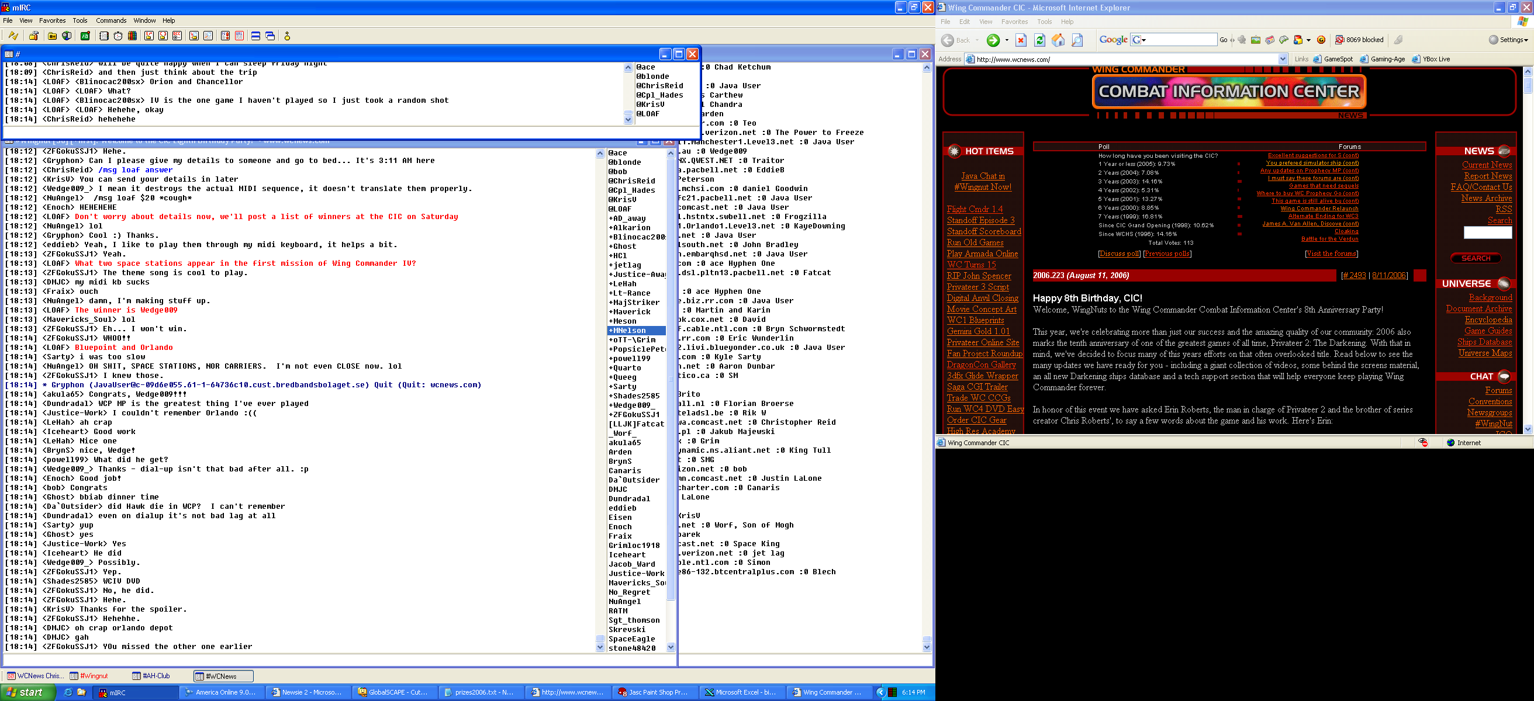This screenshot has width=1534, height=701.
Task: Click the red SEARCH button
Action: pyautogui.click(x=1475, y=258)
